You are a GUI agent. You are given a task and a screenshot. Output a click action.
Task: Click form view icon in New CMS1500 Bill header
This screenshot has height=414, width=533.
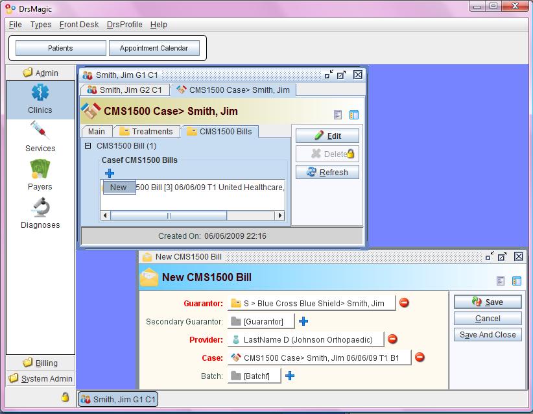pos(501,281)
